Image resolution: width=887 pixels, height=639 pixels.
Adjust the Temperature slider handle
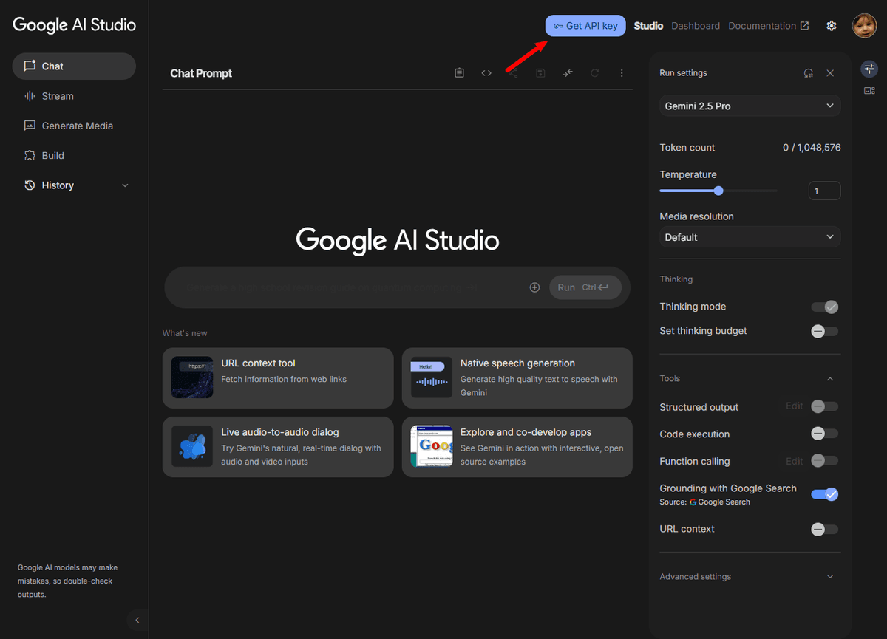click(x=718, y=191)
